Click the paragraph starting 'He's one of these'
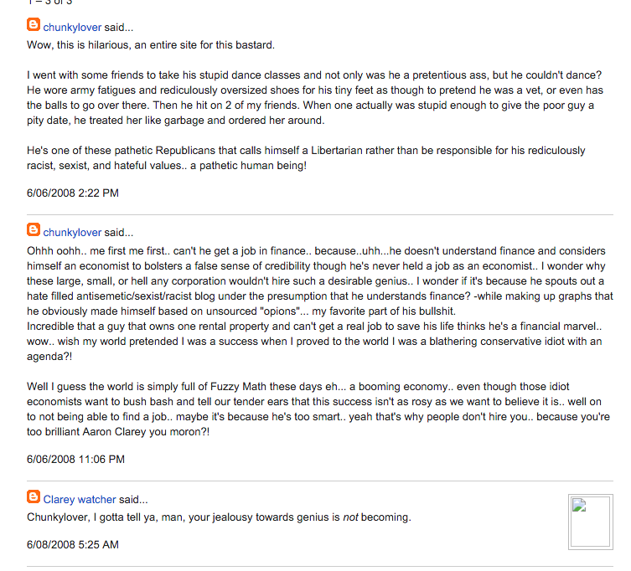631x571 pixels. pos(306,158)
